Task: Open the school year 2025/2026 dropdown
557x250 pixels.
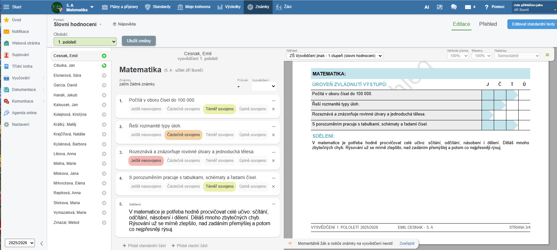Action: [20, 243]
